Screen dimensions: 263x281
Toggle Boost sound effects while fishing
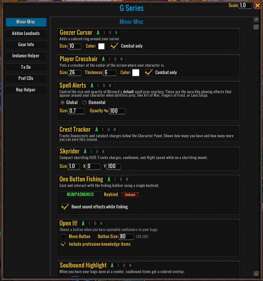pyautogui.click(x=65, y=207)
